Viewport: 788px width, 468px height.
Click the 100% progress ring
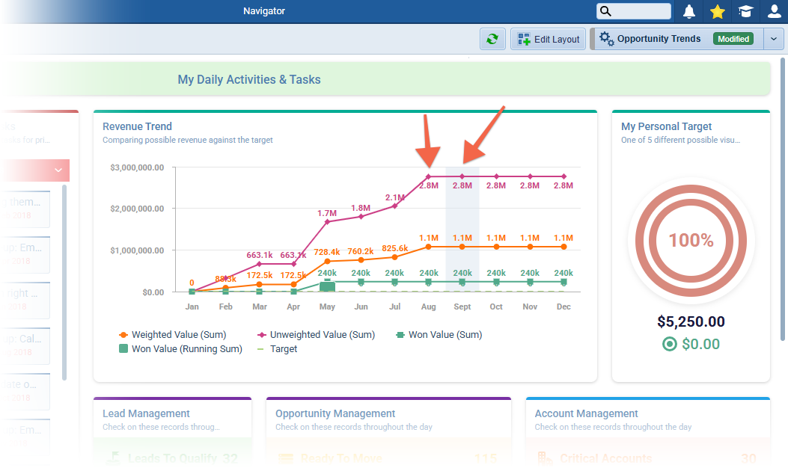click(691, 241)
